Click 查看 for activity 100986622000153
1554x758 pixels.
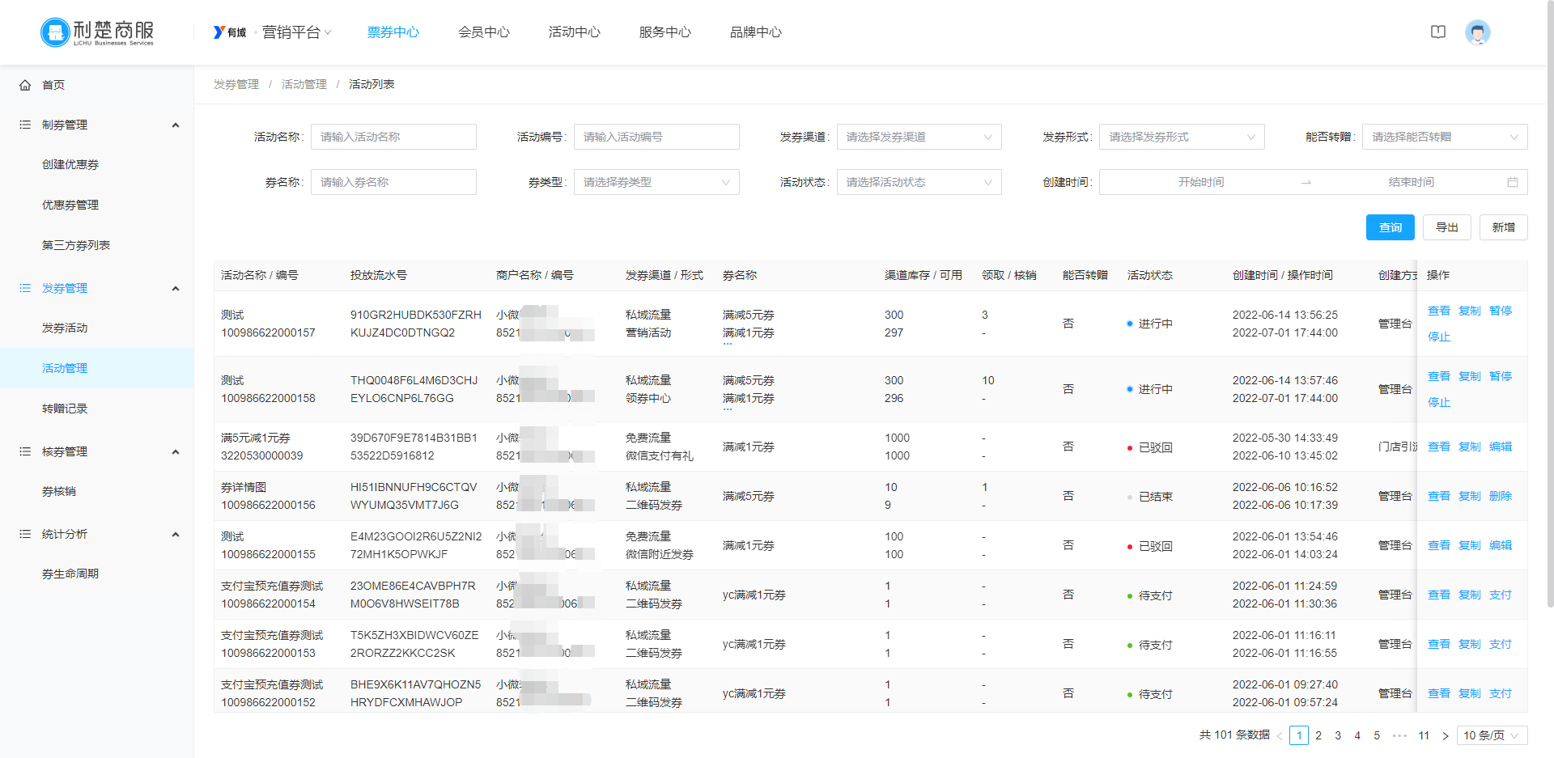coord(1439,644)
